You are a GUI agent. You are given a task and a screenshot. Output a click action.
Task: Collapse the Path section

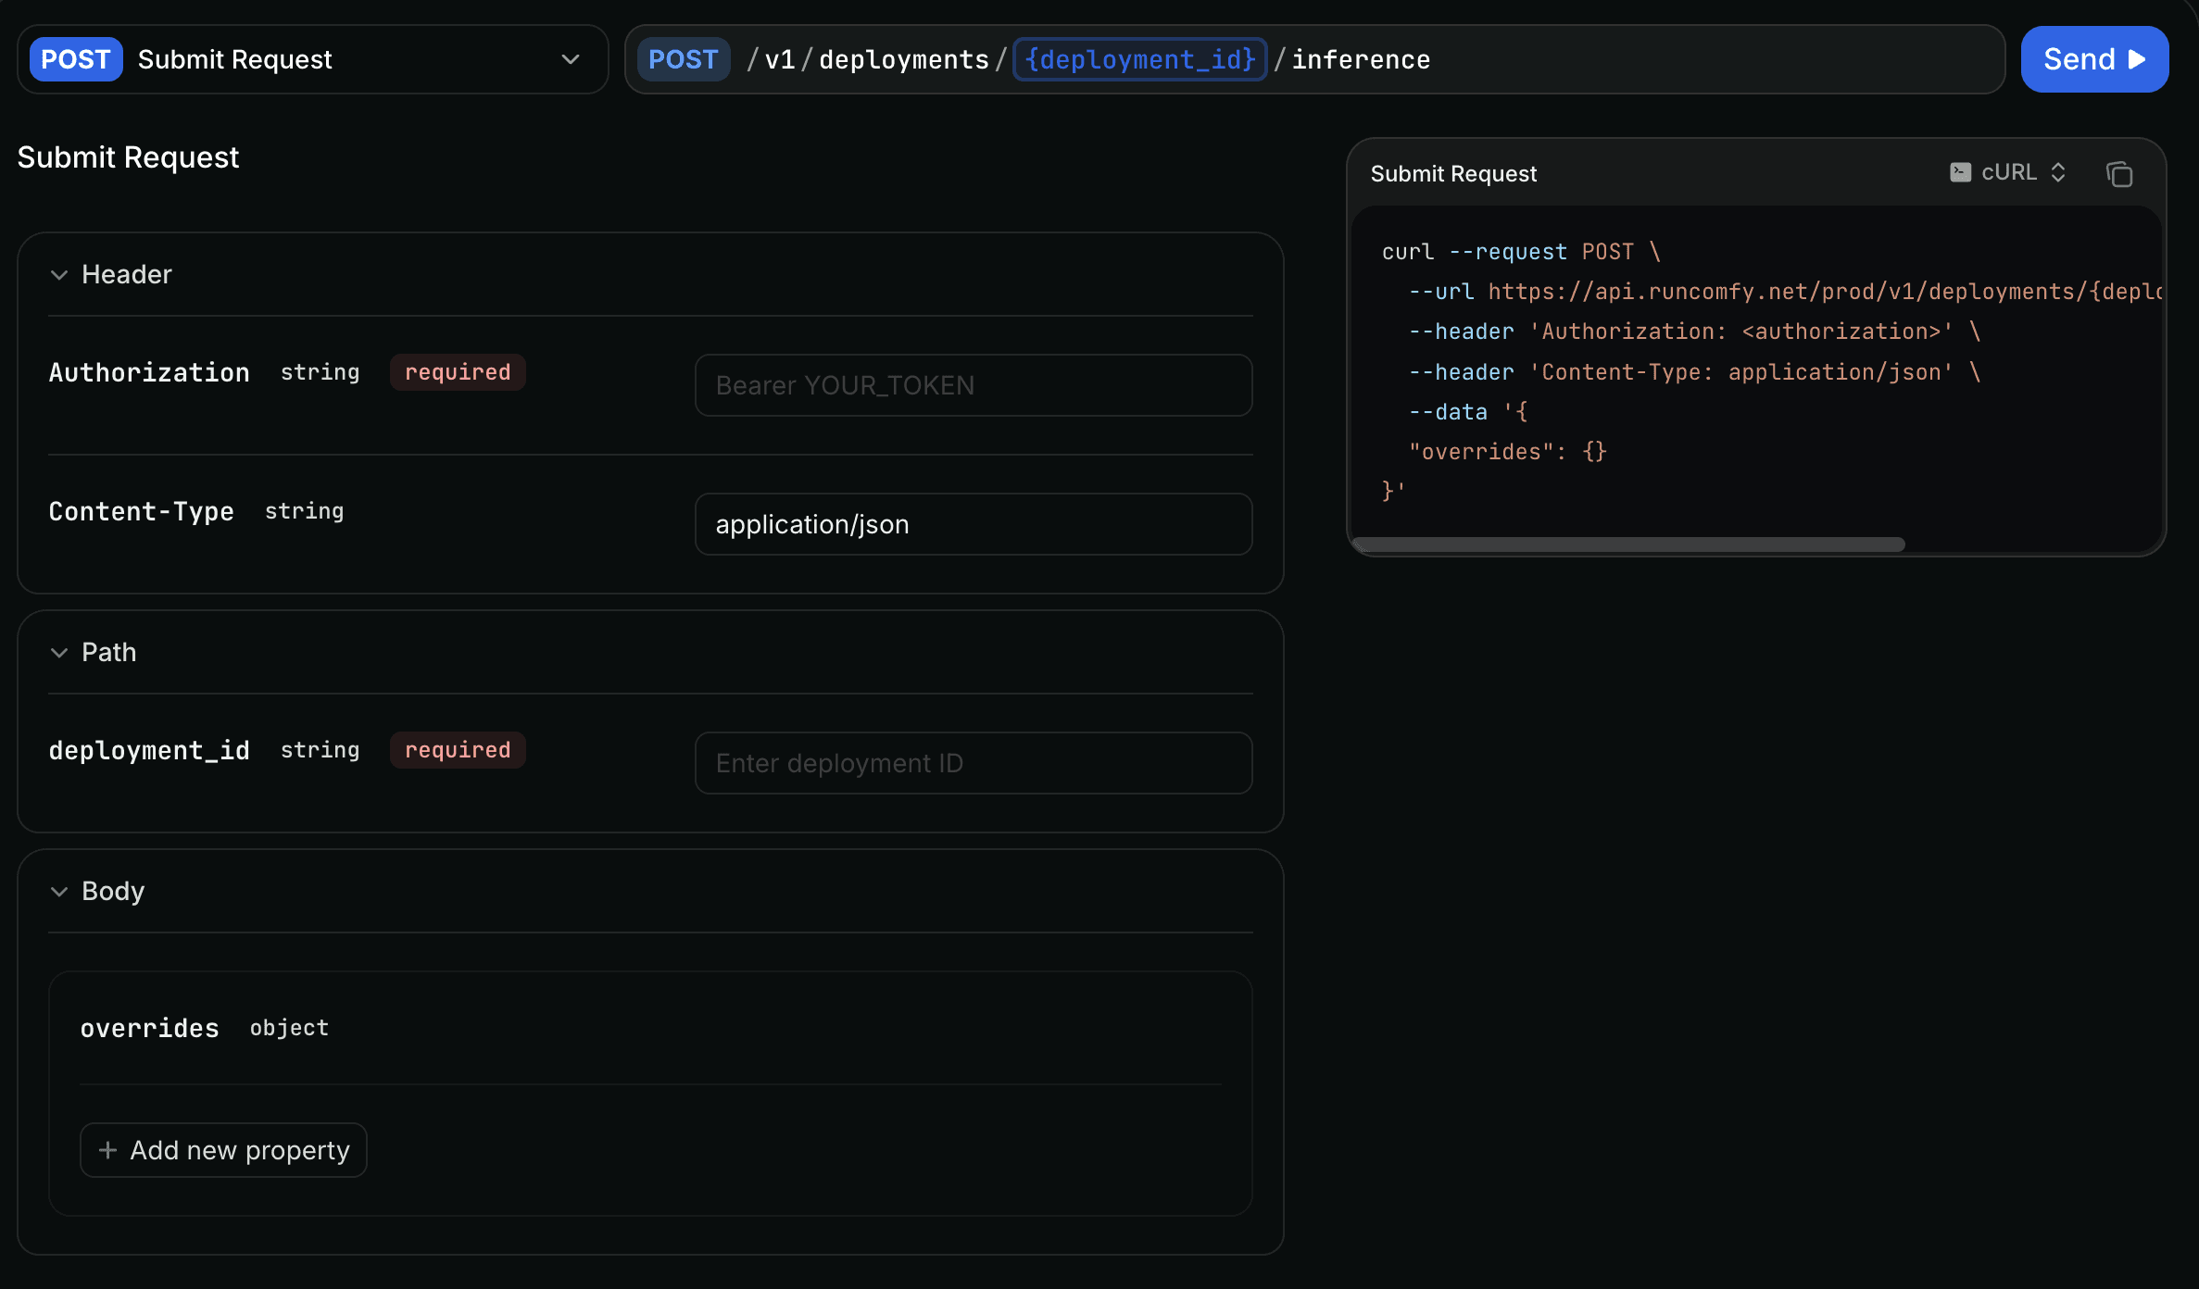[x=59, y=653]
